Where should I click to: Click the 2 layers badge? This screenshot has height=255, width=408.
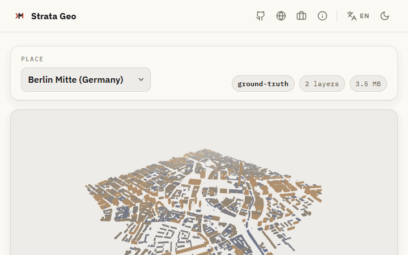coord(322,84)
